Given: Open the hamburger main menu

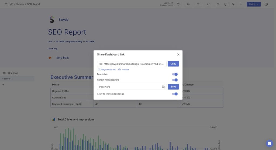Looking at the screenshot, I should click(6, 4).
